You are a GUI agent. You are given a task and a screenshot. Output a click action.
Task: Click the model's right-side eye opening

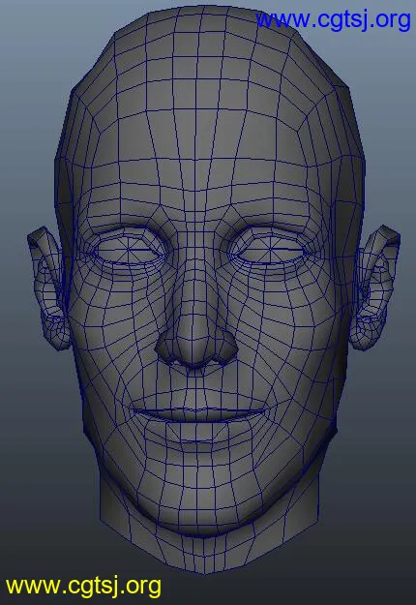272,251
